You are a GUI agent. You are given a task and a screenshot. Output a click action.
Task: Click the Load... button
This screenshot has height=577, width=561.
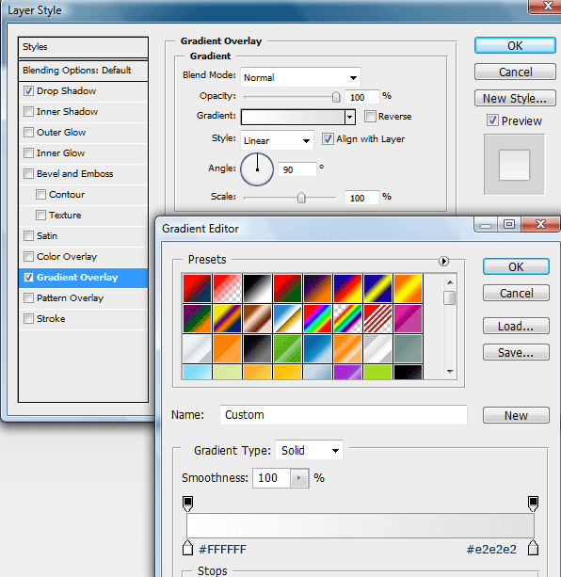tap(516, 326)
